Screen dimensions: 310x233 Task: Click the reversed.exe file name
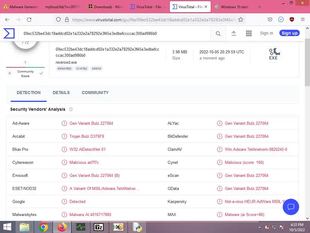66,62
